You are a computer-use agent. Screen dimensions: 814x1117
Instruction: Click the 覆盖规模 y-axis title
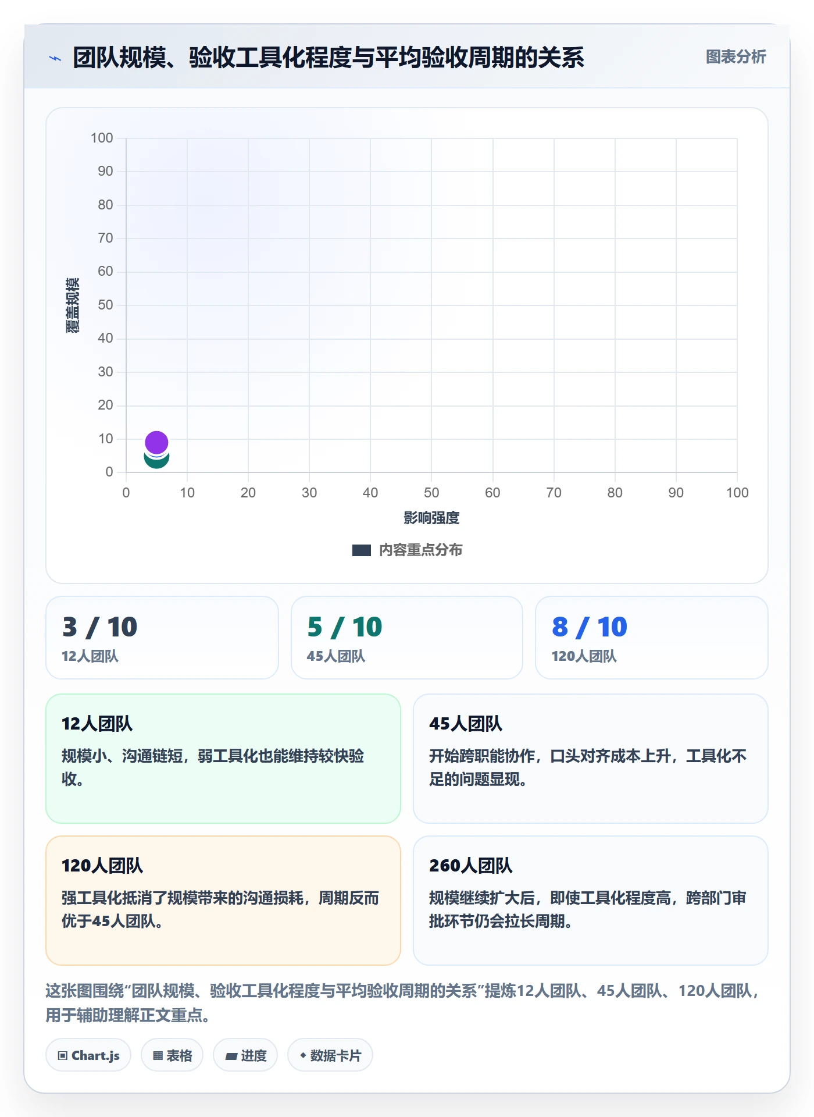click(73, 305)
